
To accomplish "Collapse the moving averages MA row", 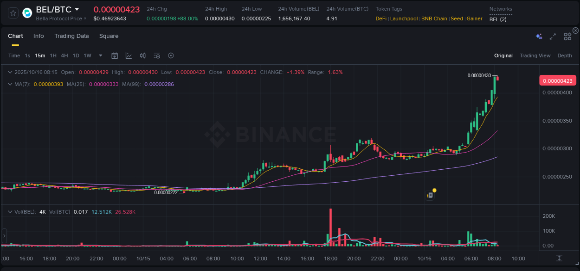I will tap(10, 84).
